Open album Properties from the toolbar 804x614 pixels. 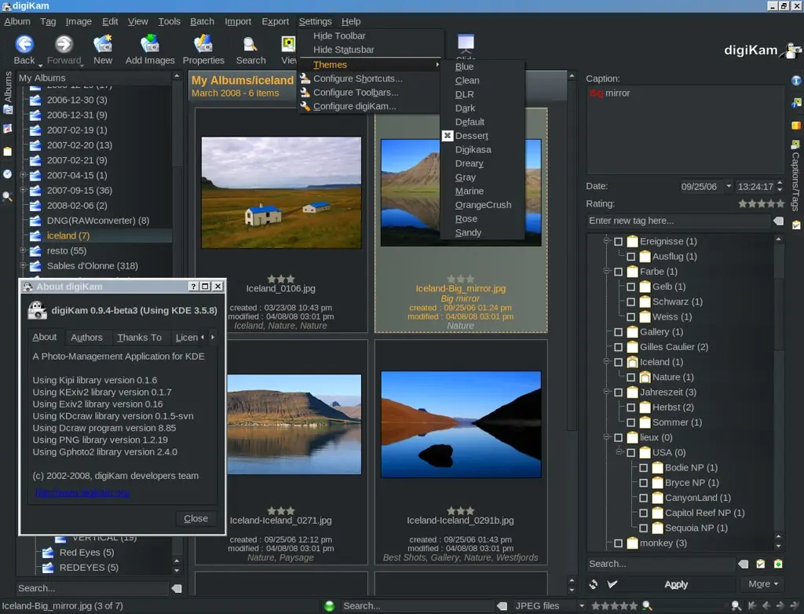pyautogui.click(x=203, y=45)
